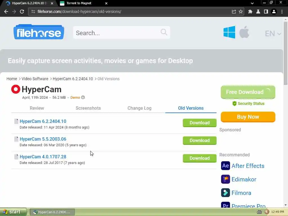The width and height of the screenshot is (288, 216).
Task: Reload the current page
Action: [x=22, y=12]
